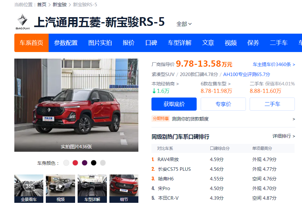Screen dimensions: 302x210
Task: Open AH100专业评测65.7分 link
Action: pyautogui.click(x=247, y=74)
